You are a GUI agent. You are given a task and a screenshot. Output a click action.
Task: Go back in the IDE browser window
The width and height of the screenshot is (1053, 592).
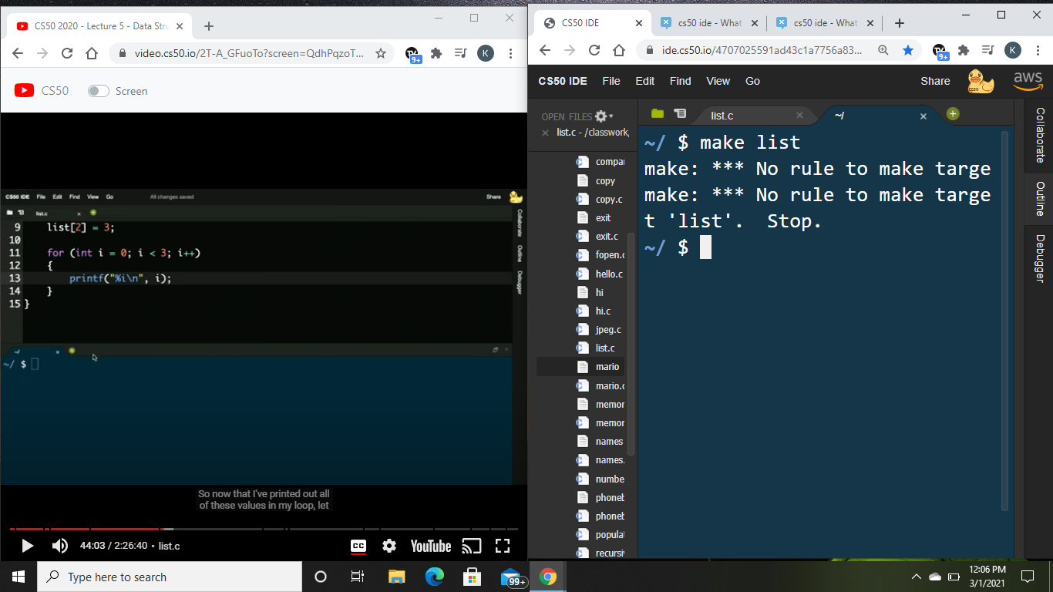(545, 50)
